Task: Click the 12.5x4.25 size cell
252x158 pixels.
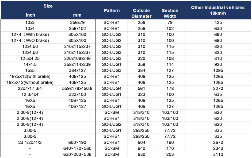Action: pos(30,58)
